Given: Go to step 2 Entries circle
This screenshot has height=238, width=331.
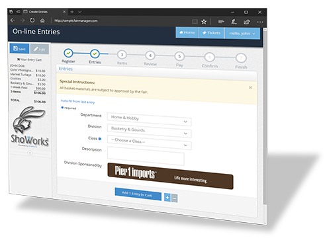Looking at the screenshot, I should (95, 54).
